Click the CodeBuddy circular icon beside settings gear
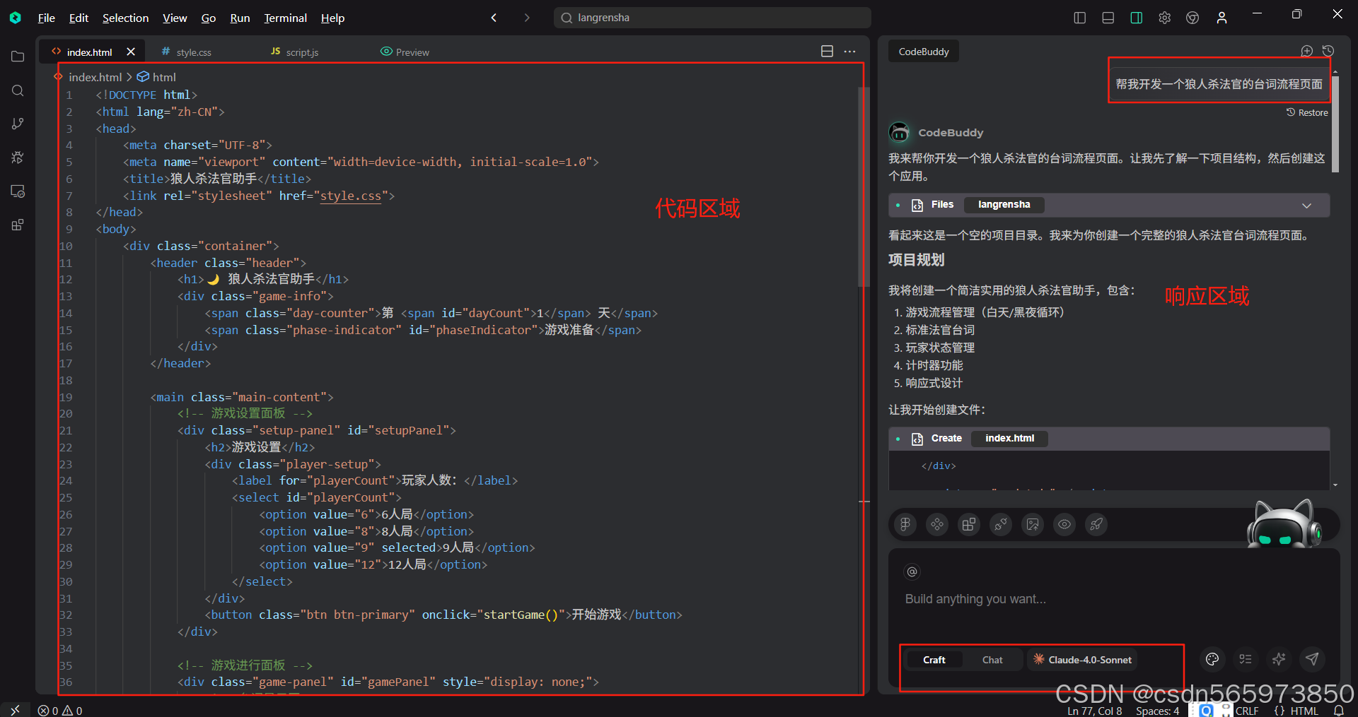The height and width of the screenshot is (717, 1358). click(x=1192, y=18)
